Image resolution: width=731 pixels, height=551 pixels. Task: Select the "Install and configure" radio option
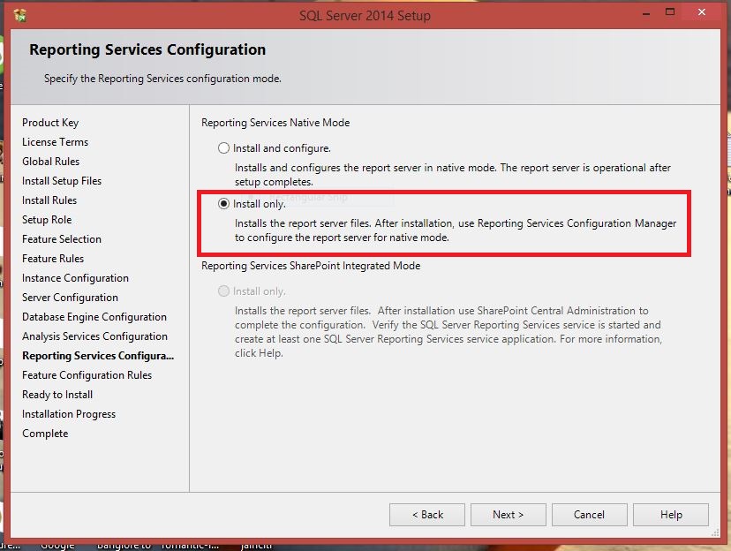[224, 148]
